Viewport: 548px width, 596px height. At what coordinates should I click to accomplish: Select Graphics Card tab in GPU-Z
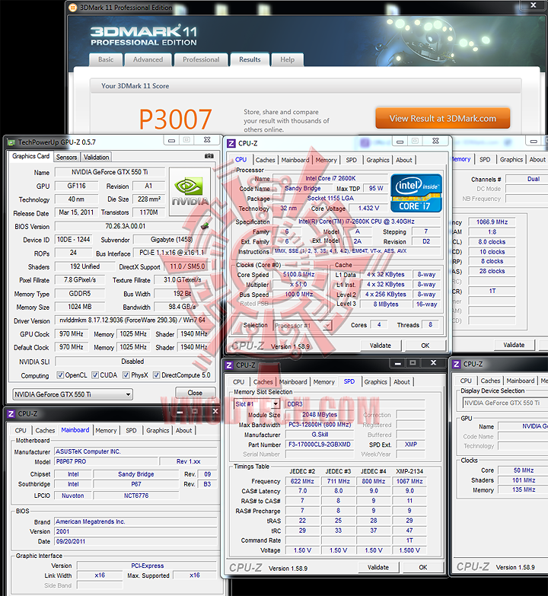click(x=30, y=156)
